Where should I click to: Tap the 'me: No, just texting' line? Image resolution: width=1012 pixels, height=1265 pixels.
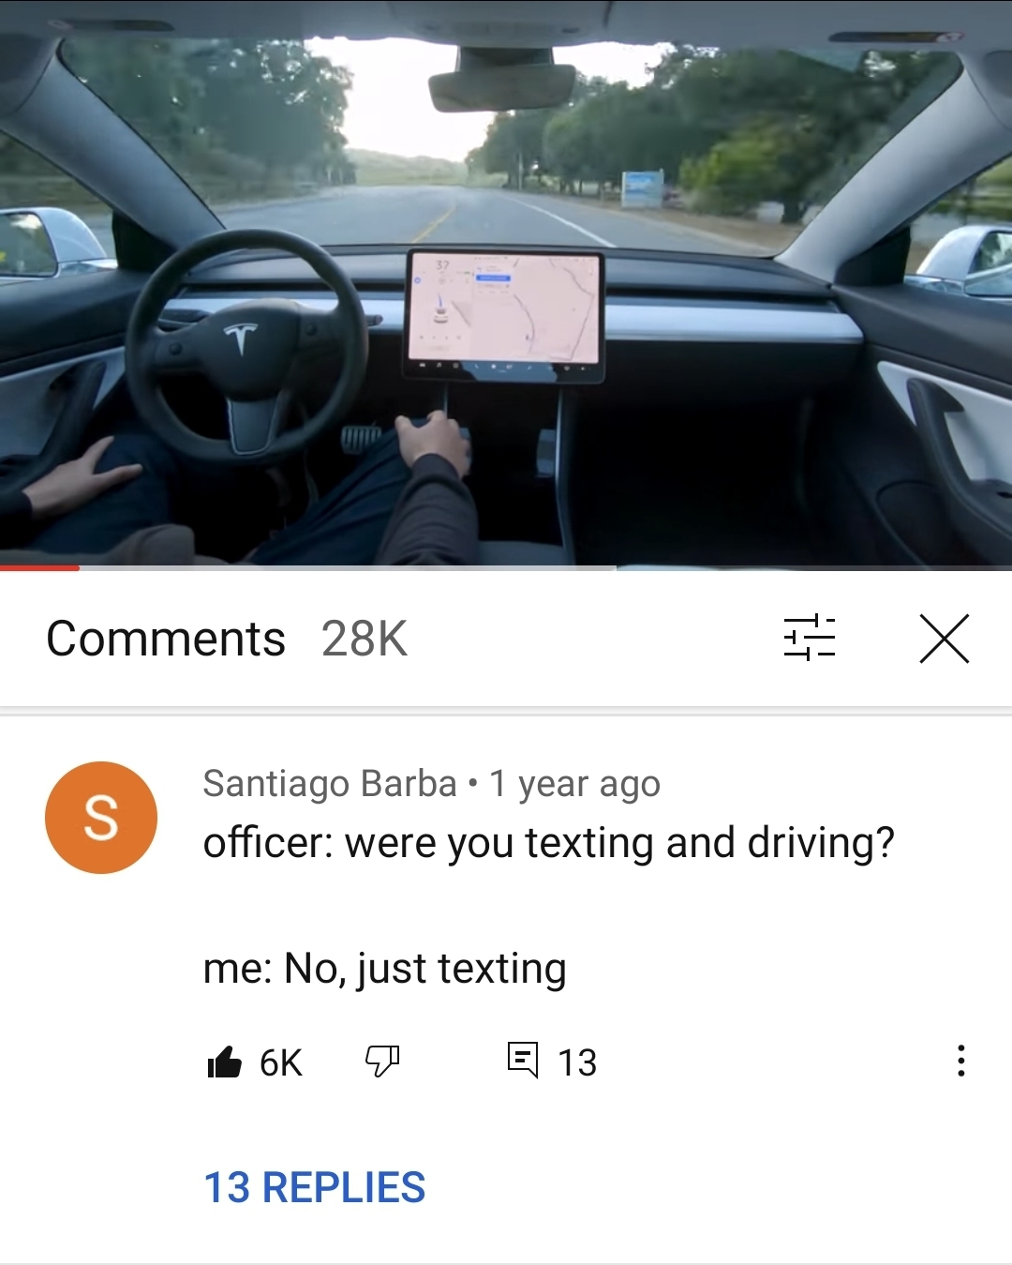pyautogui.click(x=385, y=969)
